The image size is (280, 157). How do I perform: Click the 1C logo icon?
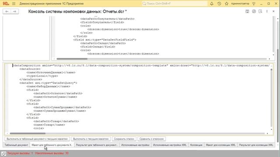pos(6,3)
